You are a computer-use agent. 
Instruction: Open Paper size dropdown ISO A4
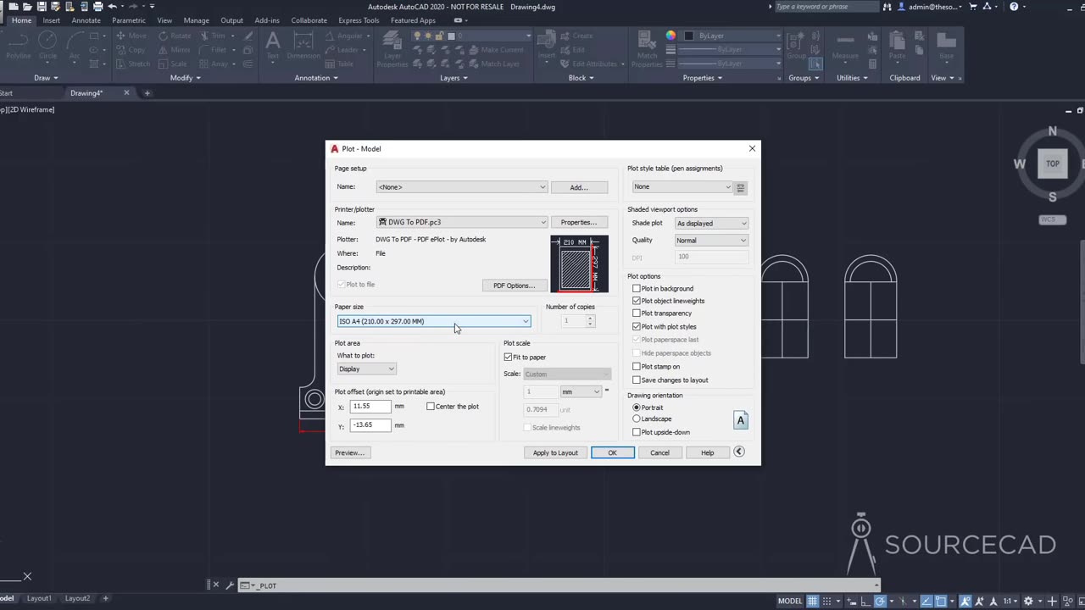tap(434, 321)
